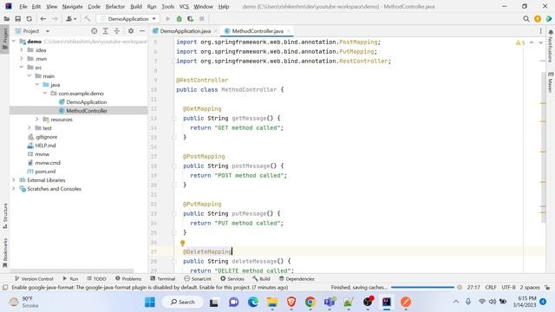Debug DemoApplication with the bug icon
The image size is (555, 312).
click(x=180, y=19)
